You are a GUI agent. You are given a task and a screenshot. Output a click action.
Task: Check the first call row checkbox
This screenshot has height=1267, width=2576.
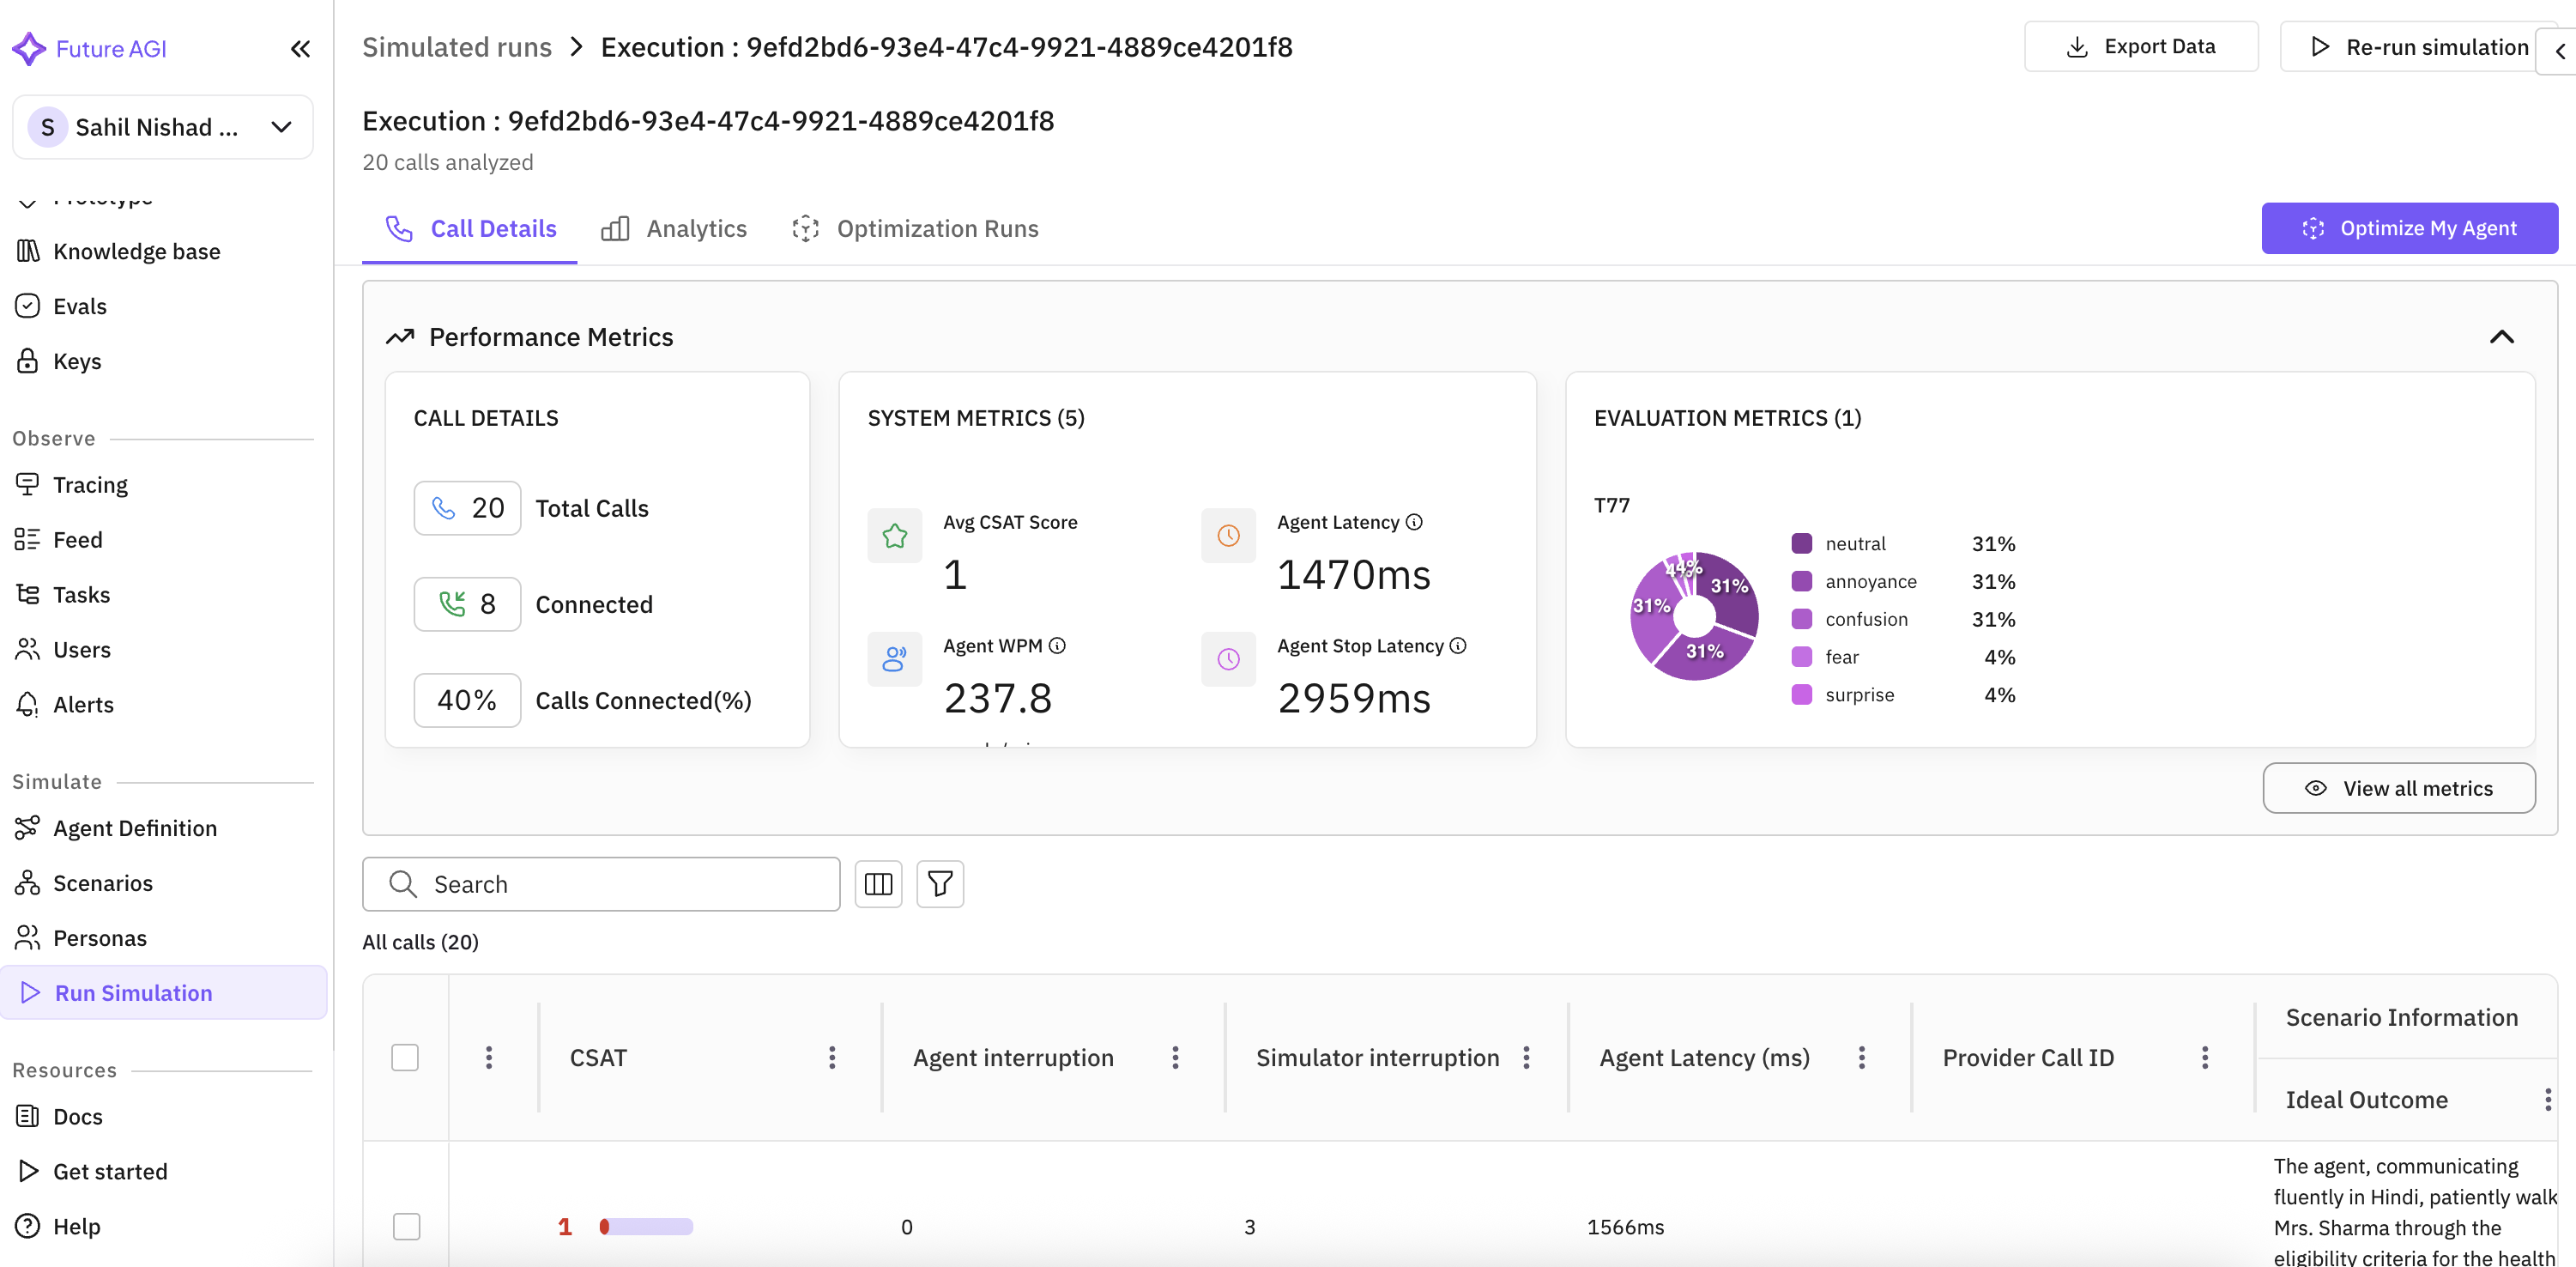click(406, 1226)
